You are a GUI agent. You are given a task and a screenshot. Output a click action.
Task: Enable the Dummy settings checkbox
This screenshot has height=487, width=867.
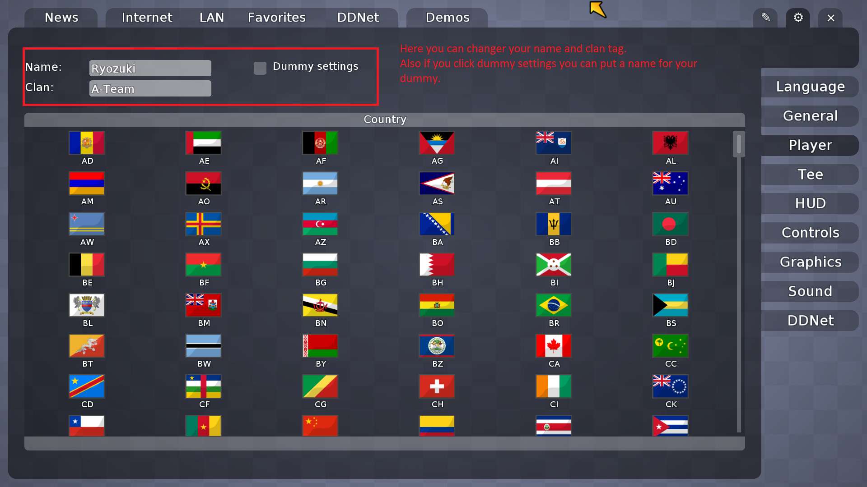click(260, 68)
